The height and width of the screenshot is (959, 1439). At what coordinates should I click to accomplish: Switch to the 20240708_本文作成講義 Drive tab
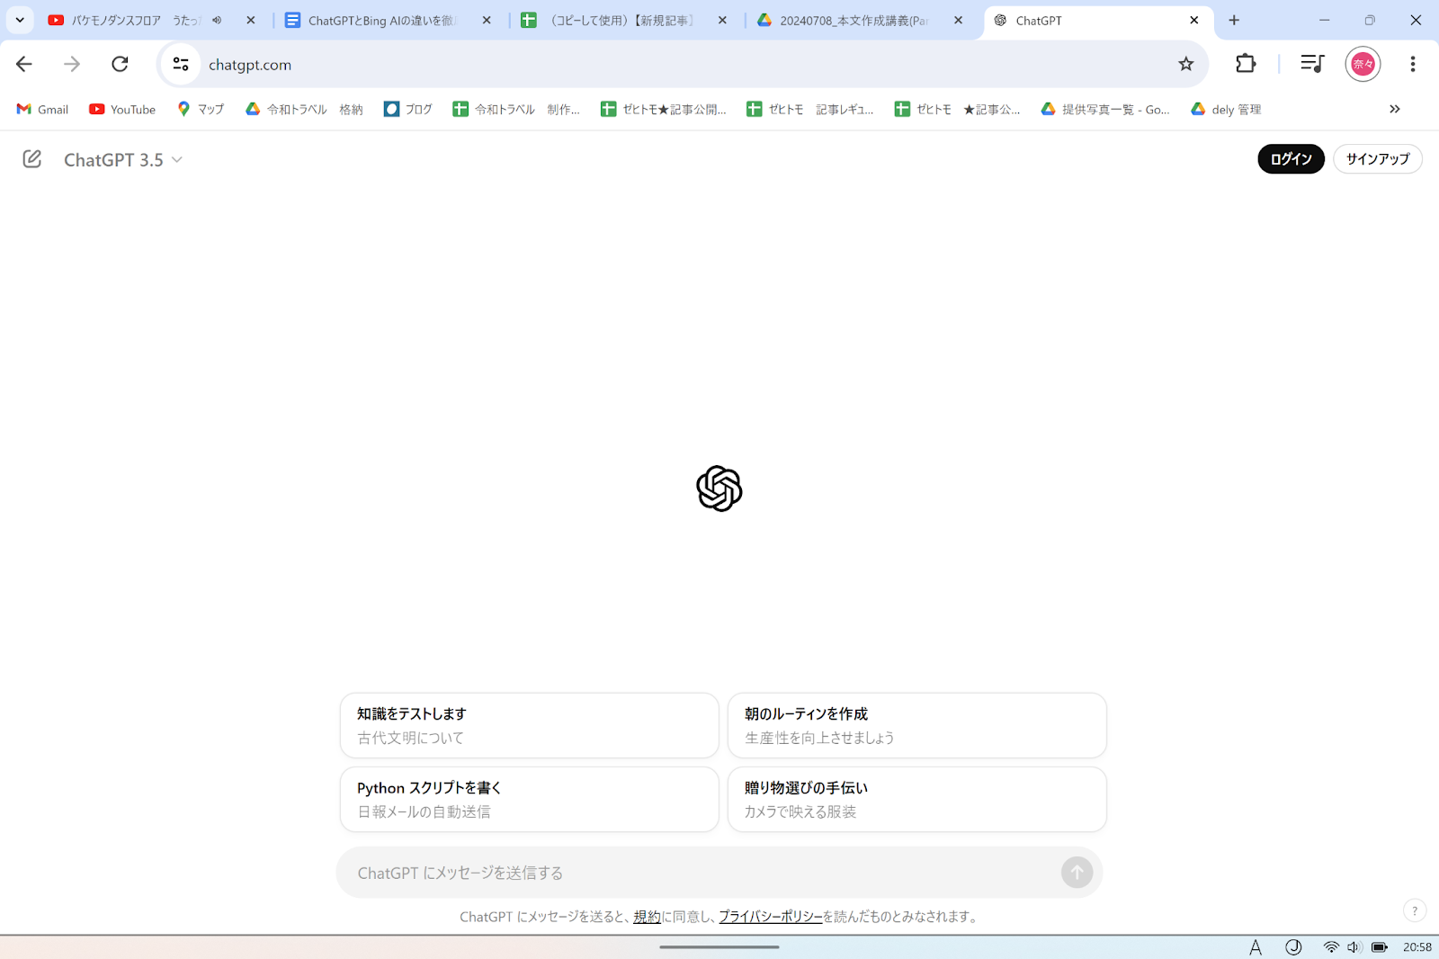(854, 20)
